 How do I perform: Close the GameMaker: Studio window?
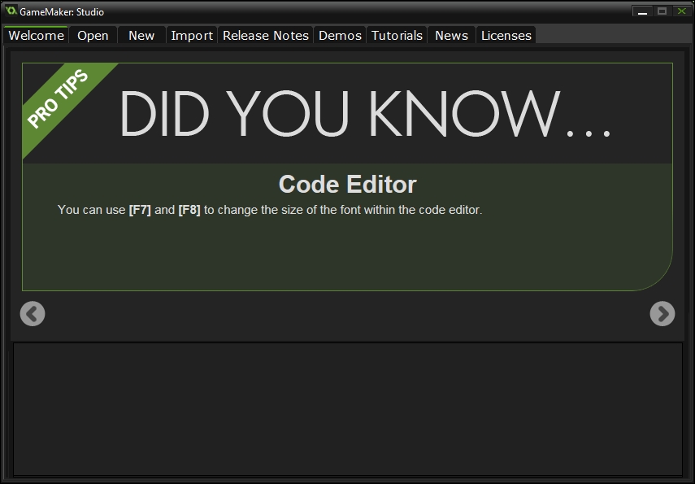tap(681, 11)
